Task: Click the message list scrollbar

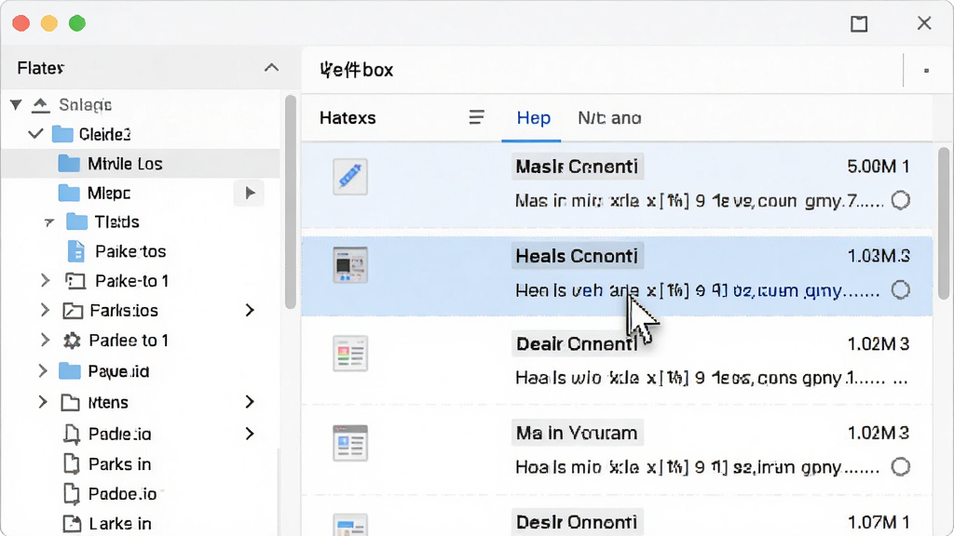Action: (944, 223)
